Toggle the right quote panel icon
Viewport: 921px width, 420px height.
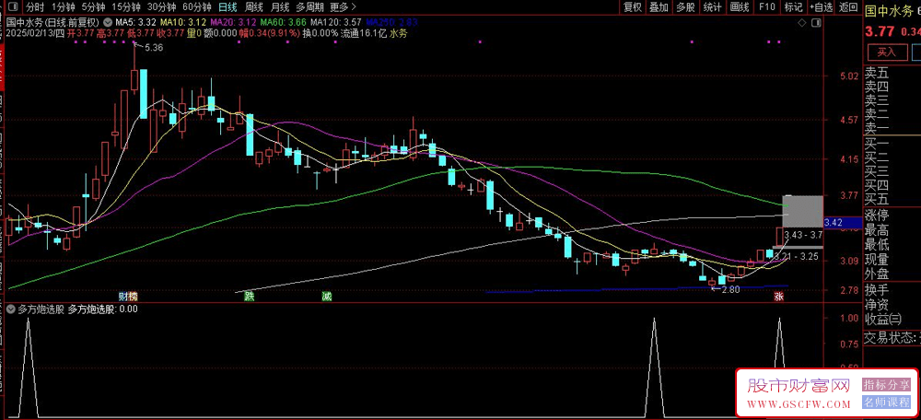814,23
